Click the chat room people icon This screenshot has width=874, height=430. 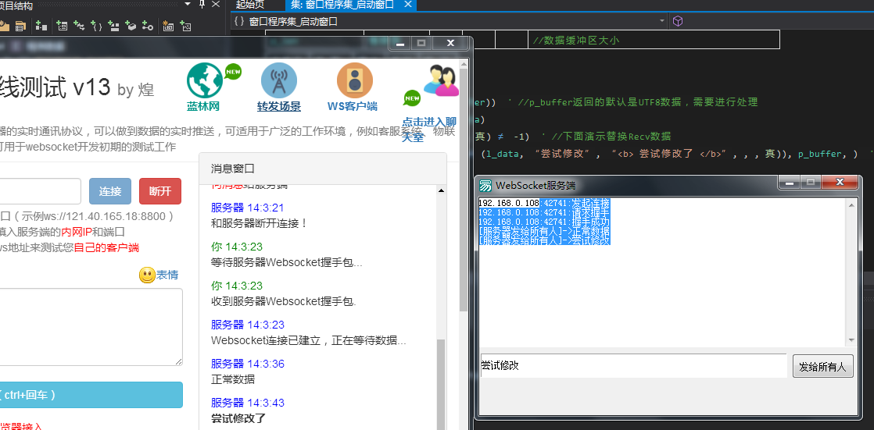[x=441, y=81]
